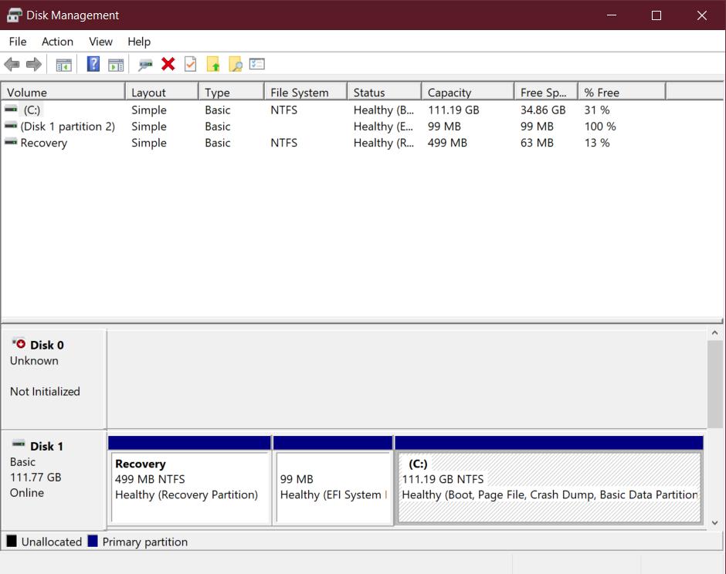Open the Action menu
Image resolution: width=726 pixels, height=574 pixels.
57,42
